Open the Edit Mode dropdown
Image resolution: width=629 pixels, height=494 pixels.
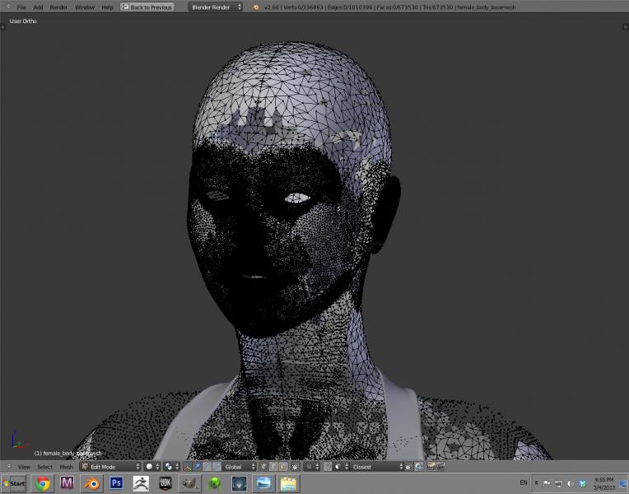(110, 467)
